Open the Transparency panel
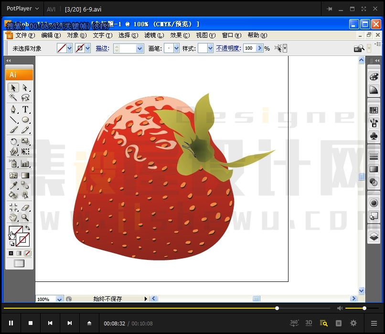Image resolution: width=385 pixels, height=334 pixels. click(374, 182)
